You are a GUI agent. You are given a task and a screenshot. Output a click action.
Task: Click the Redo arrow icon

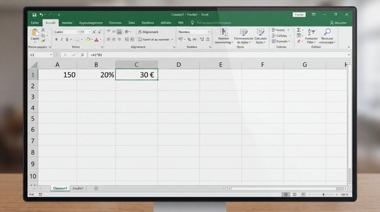click(50, 15)
